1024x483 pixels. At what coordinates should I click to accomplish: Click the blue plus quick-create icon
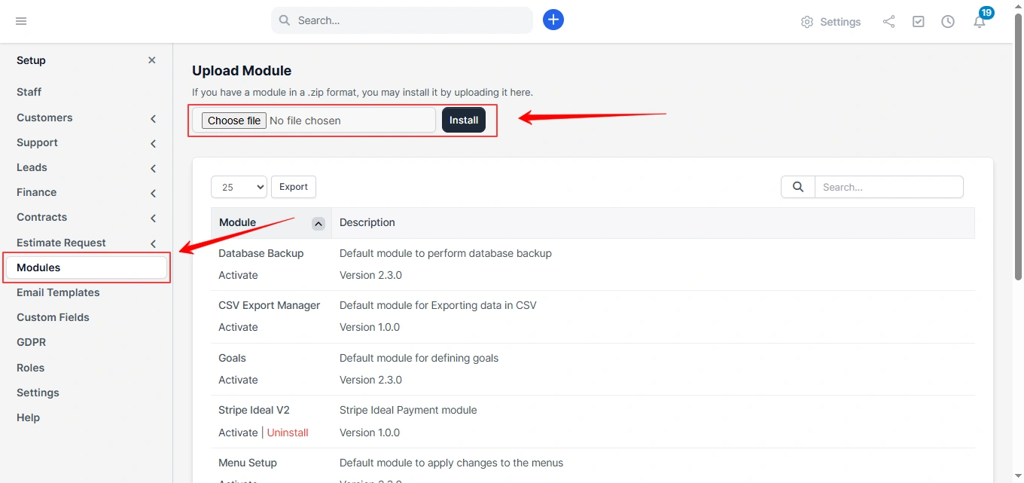click(553, 20)
